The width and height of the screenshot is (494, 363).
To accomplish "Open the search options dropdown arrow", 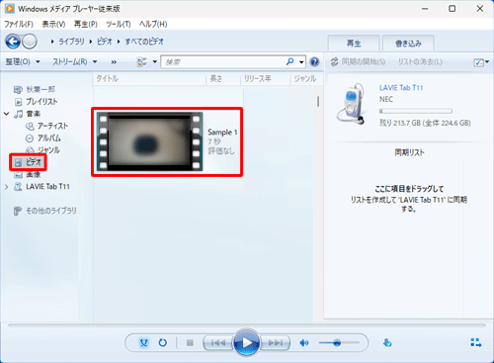I will coord(301,62).
